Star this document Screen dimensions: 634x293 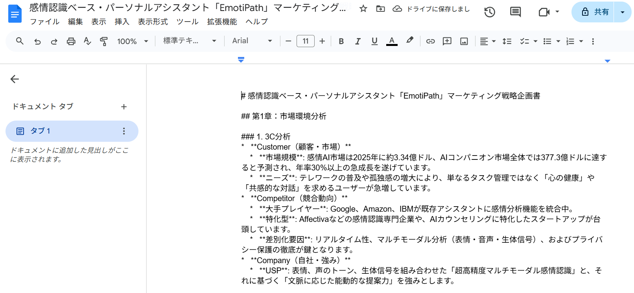(x=363, y=9)
